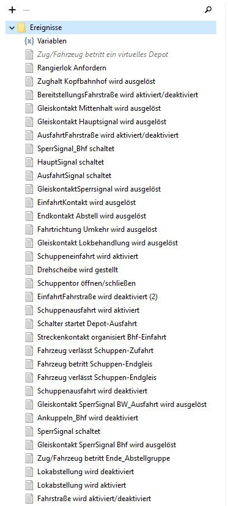Image resolution: width=228 pixels, height=506 pixels.
Task: Select Schuppentor öffnen/schließen entry
Action: tap(86, 283)
